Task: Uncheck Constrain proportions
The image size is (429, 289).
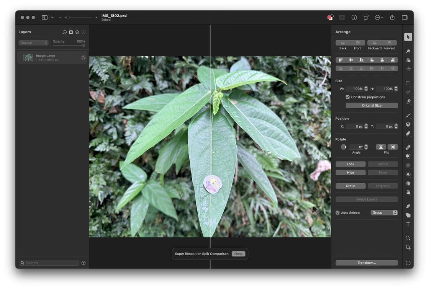Action: tap(347, 97)
